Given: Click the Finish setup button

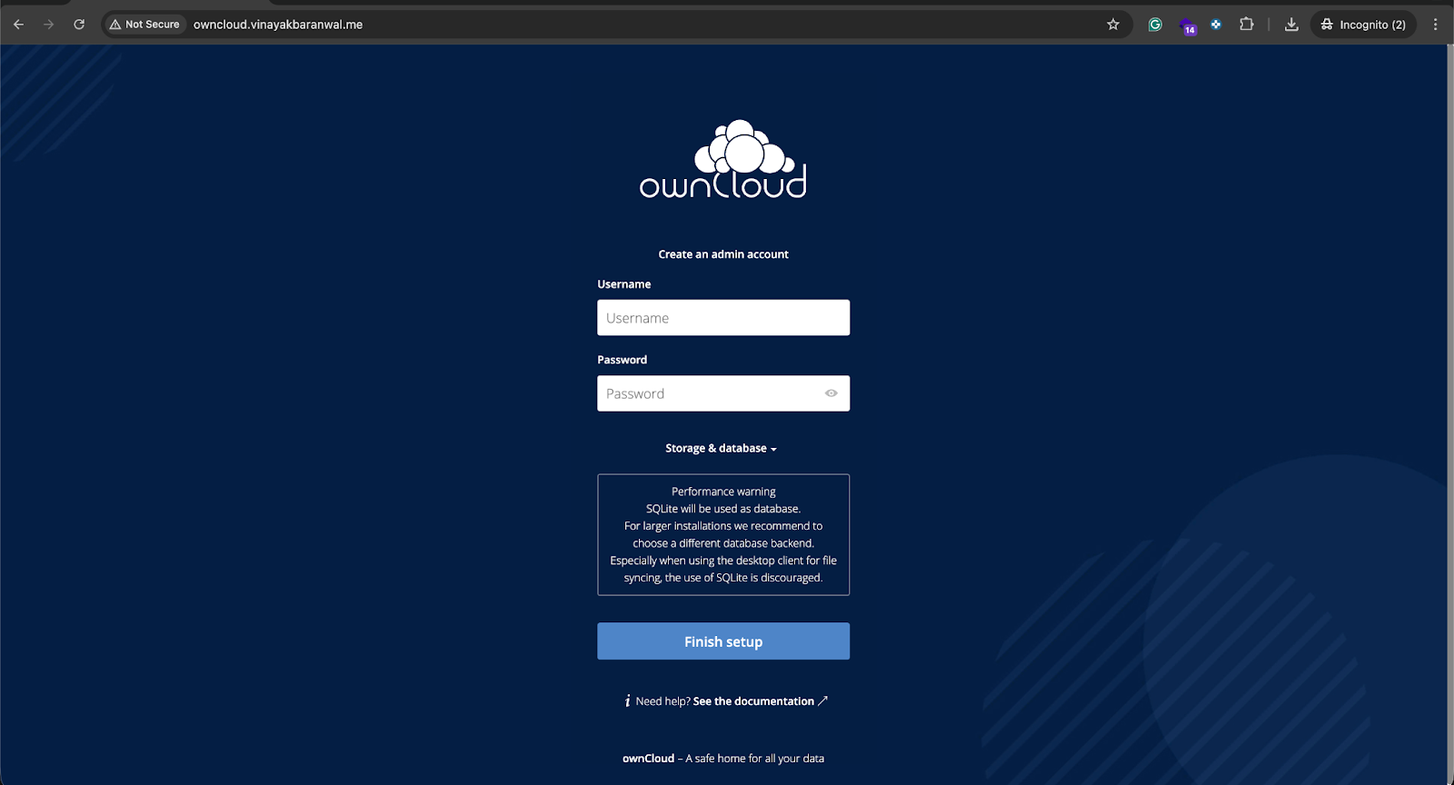Looking at the screenshot, I should (x=723, y=641).
